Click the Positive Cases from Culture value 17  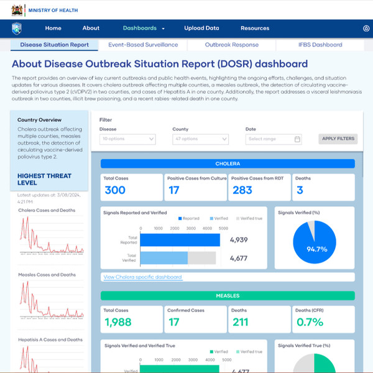[173, 190]
